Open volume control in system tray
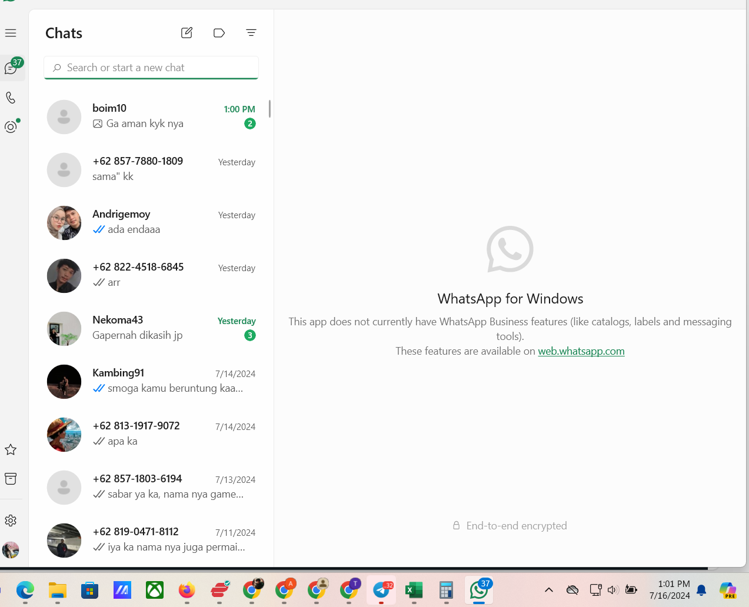Viewport: 749px width, 607px height. point(613,590)
